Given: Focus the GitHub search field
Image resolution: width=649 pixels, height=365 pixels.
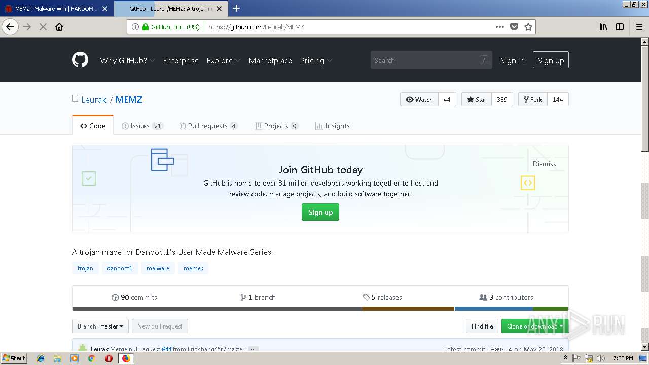Looking at the screenshot, I should [x=431, y=60].
